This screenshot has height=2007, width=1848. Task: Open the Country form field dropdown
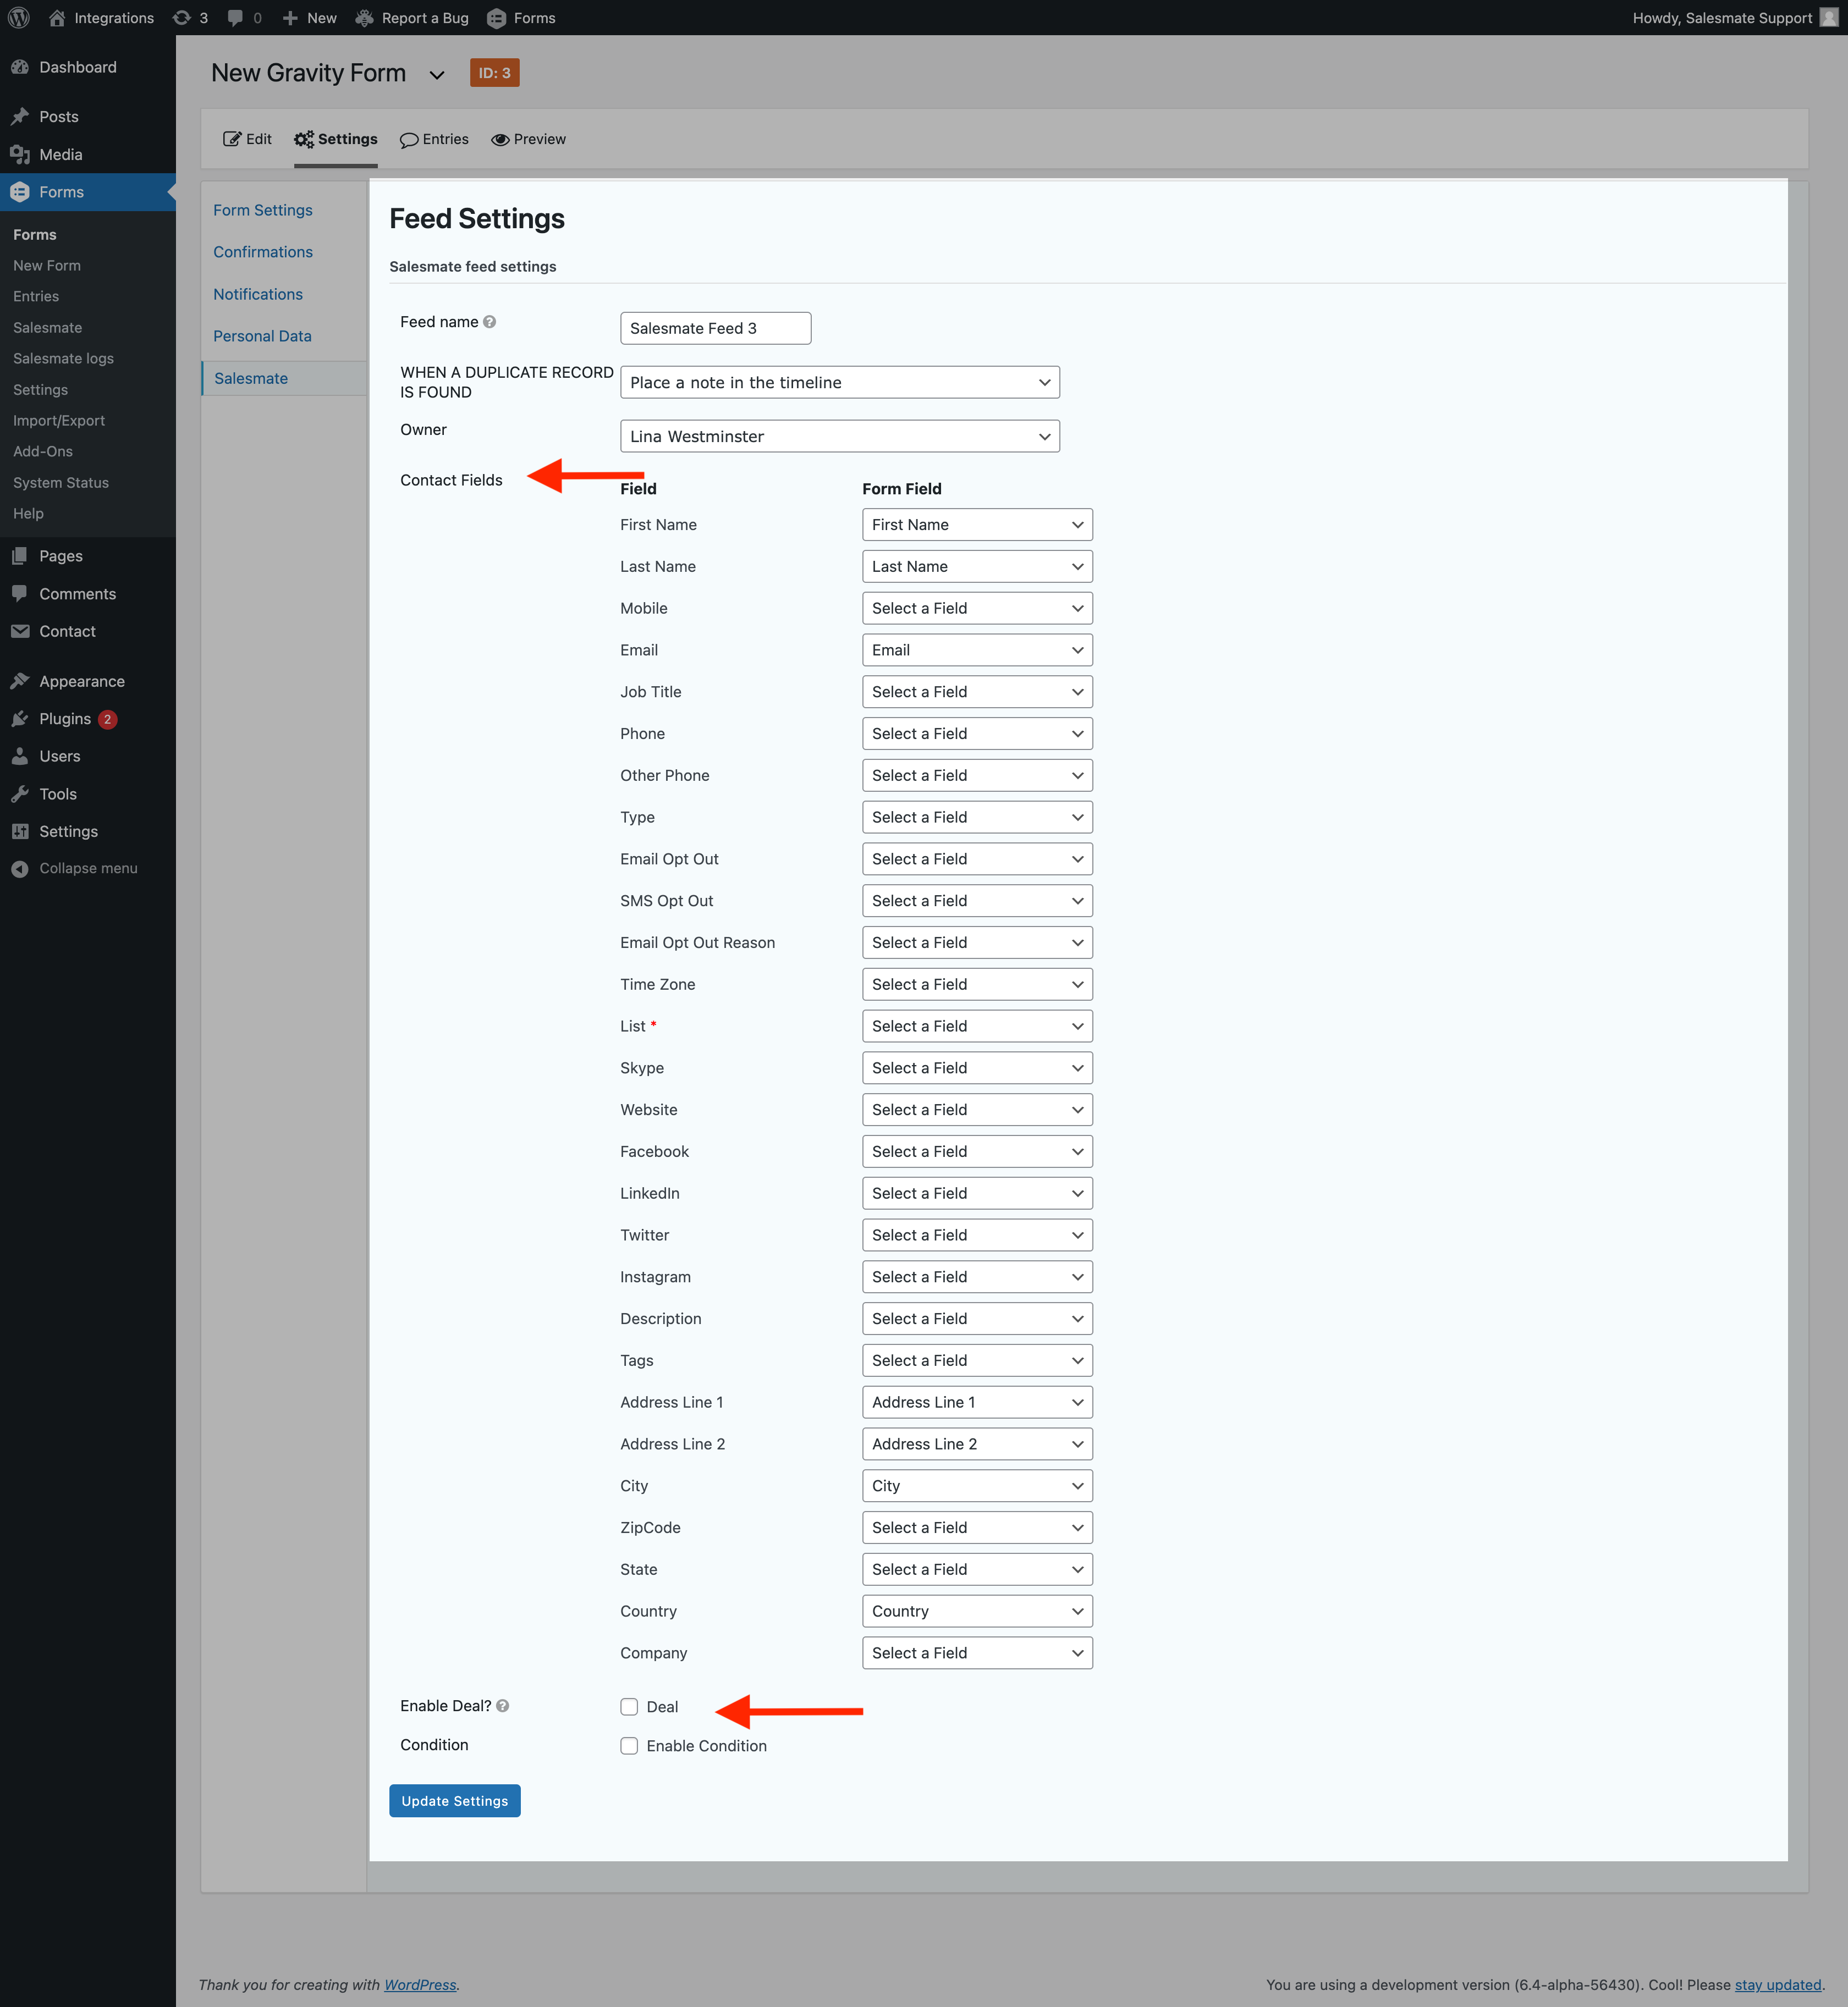977,1611
